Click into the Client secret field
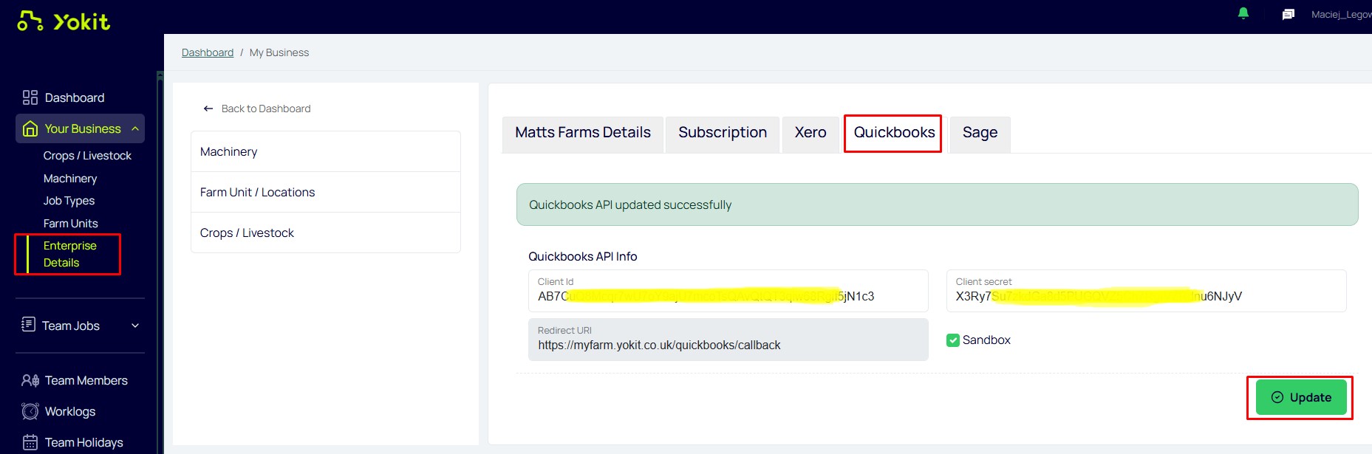This screenshot has width=1372, height=454. click(x=1146, y=291)
